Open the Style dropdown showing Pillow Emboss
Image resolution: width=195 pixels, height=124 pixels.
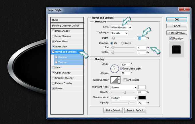[x=121, y=27]
